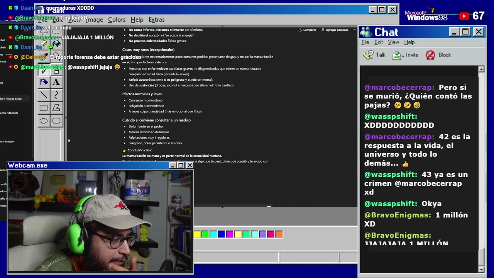Select the straight Line tool
This screenshot has height=278, width=494.
(x=44, y=95)
